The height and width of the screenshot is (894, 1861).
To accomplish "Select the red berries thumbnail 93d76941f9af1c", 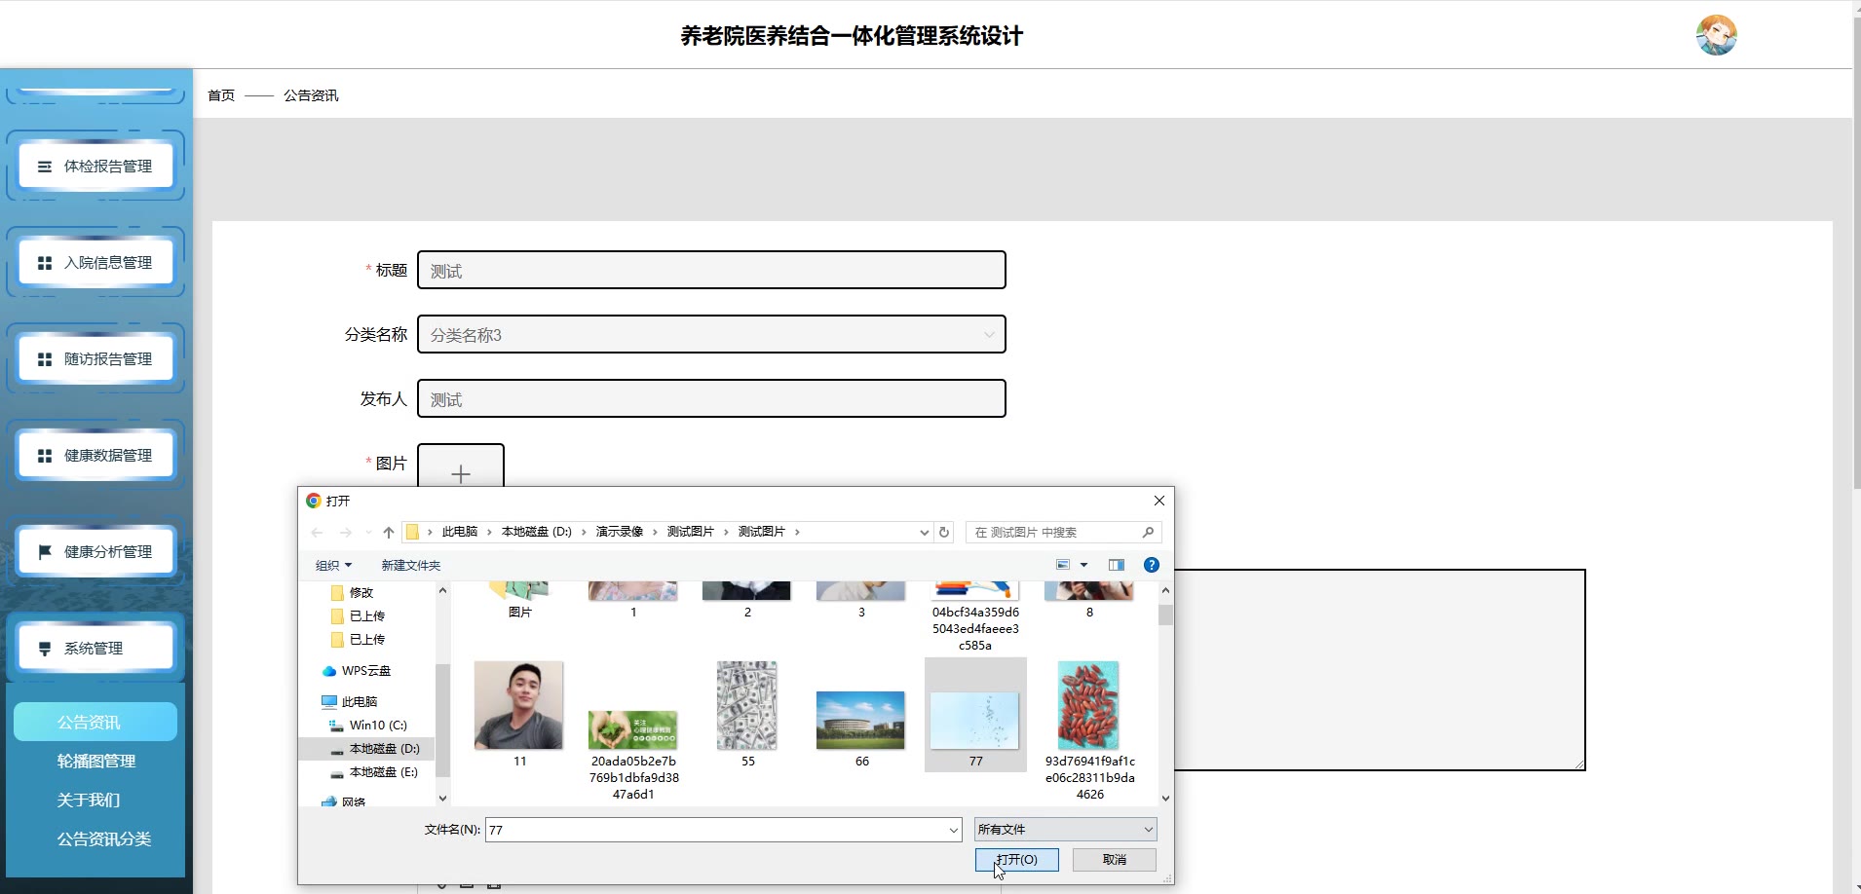I will [1088, 706].
